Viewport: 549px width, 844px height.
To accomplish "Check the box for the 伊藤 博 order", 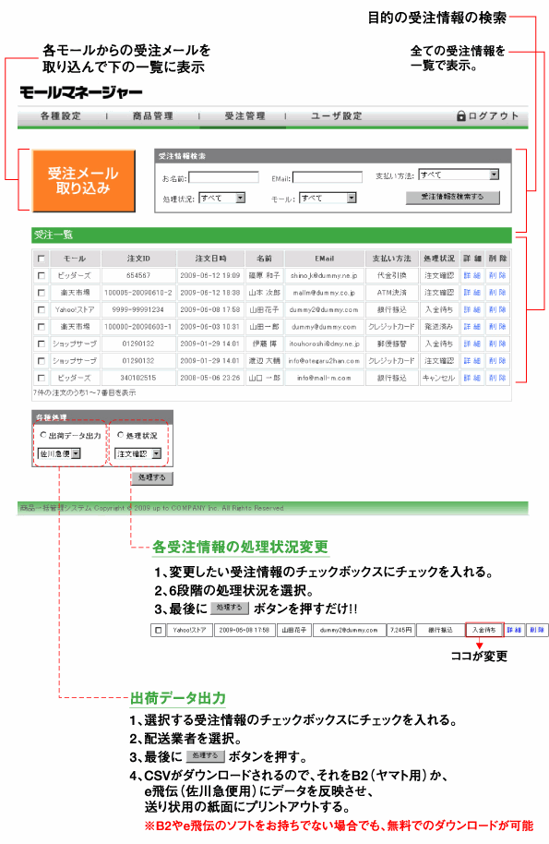I will point(41,344).
